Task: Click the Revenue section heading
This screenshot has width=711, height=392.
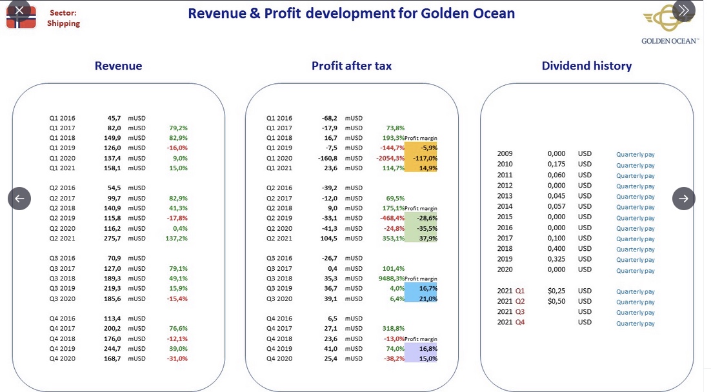Action: coord(118,66)
